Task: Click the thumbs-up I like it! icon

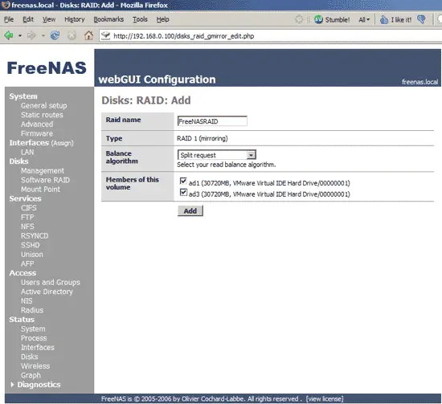Action: tap(384, 19)
